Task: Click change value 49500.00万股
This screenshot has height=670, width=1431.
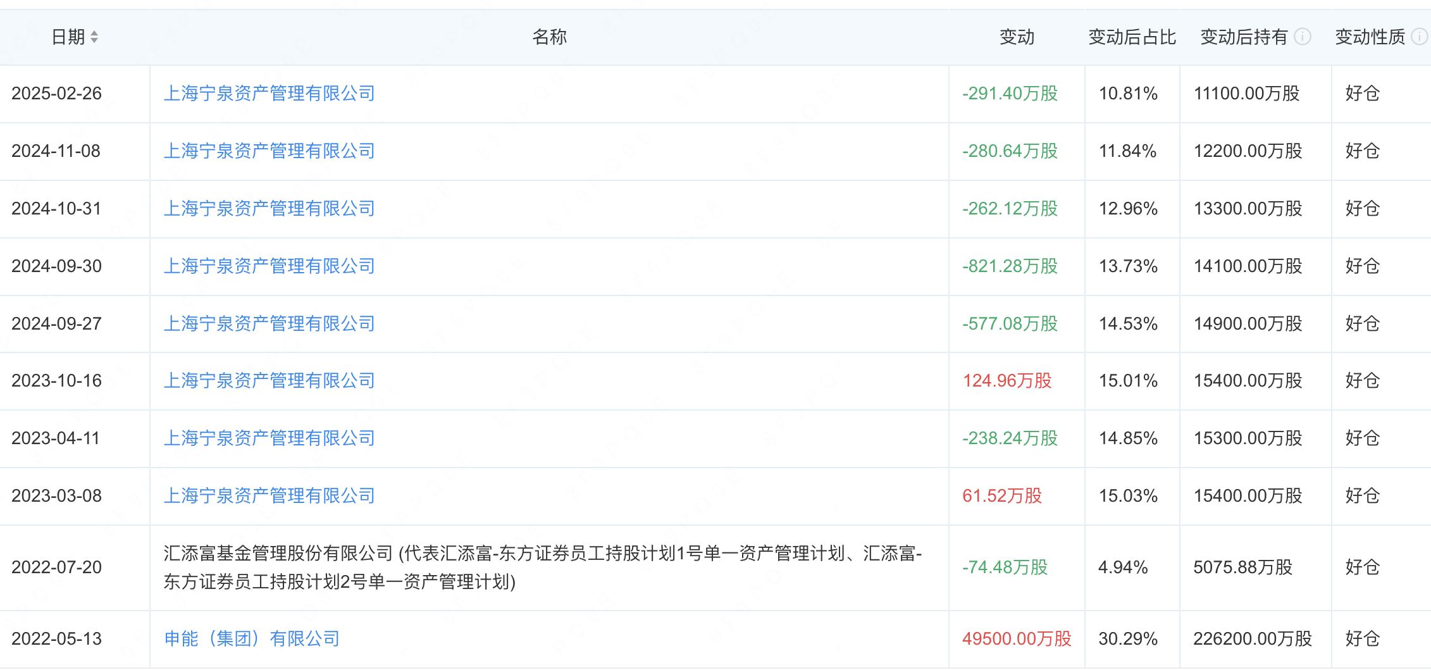Action: pyautogui.click(x=1017, y=639)
